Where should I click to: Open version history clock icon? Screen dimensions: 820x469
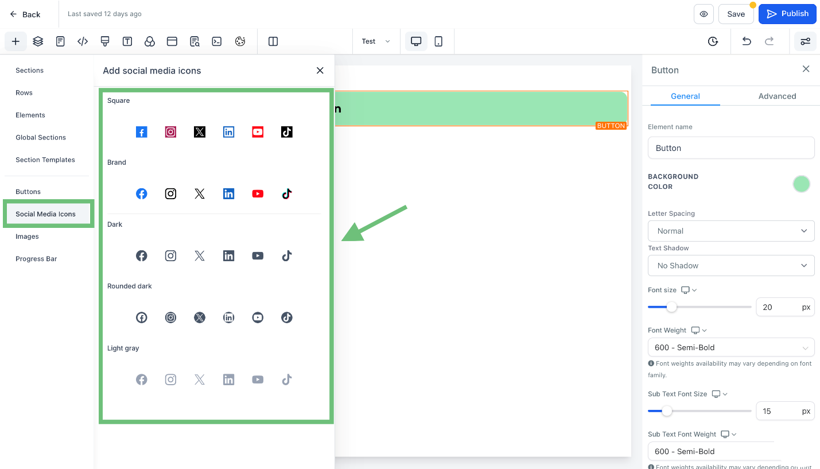pyautogui.click(x=713, y=41)
